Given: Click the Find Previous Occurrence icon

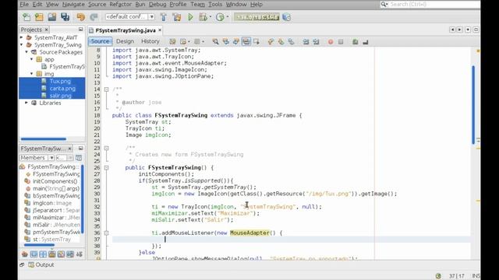Looking at the screenshot, I should (225, 41).
